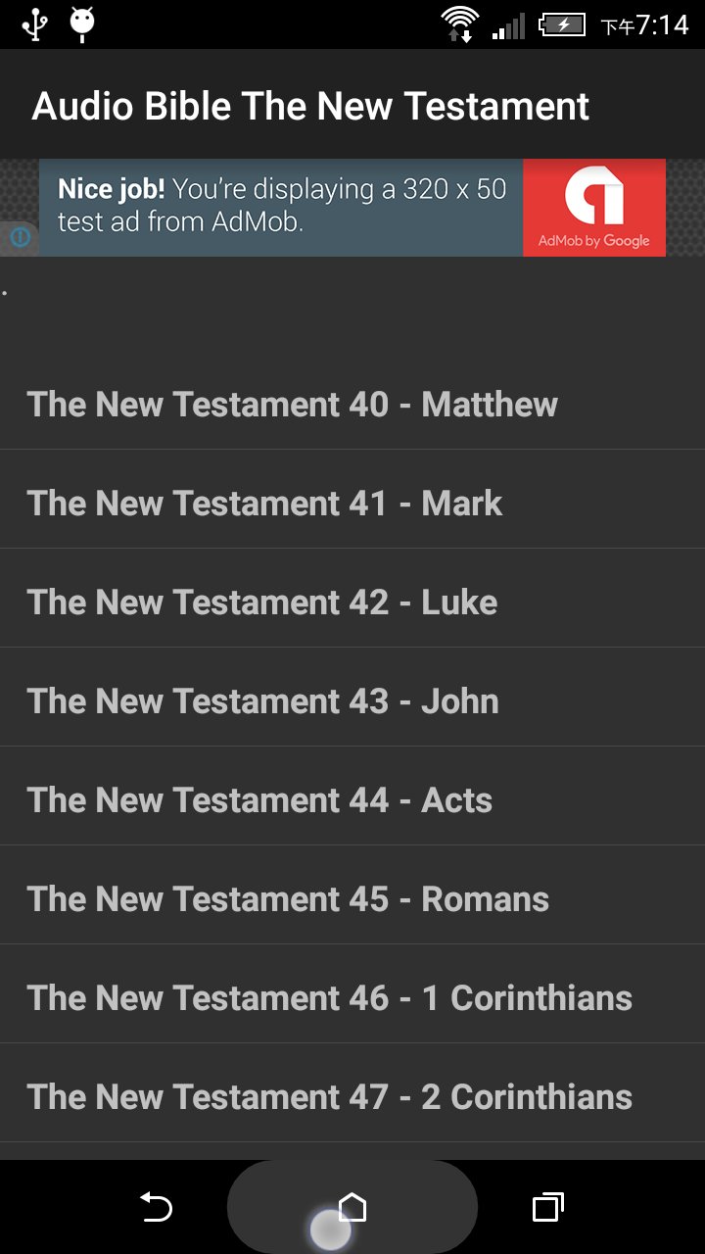Tap the Wi-Fi status bar icon

[x=460, y=24]
